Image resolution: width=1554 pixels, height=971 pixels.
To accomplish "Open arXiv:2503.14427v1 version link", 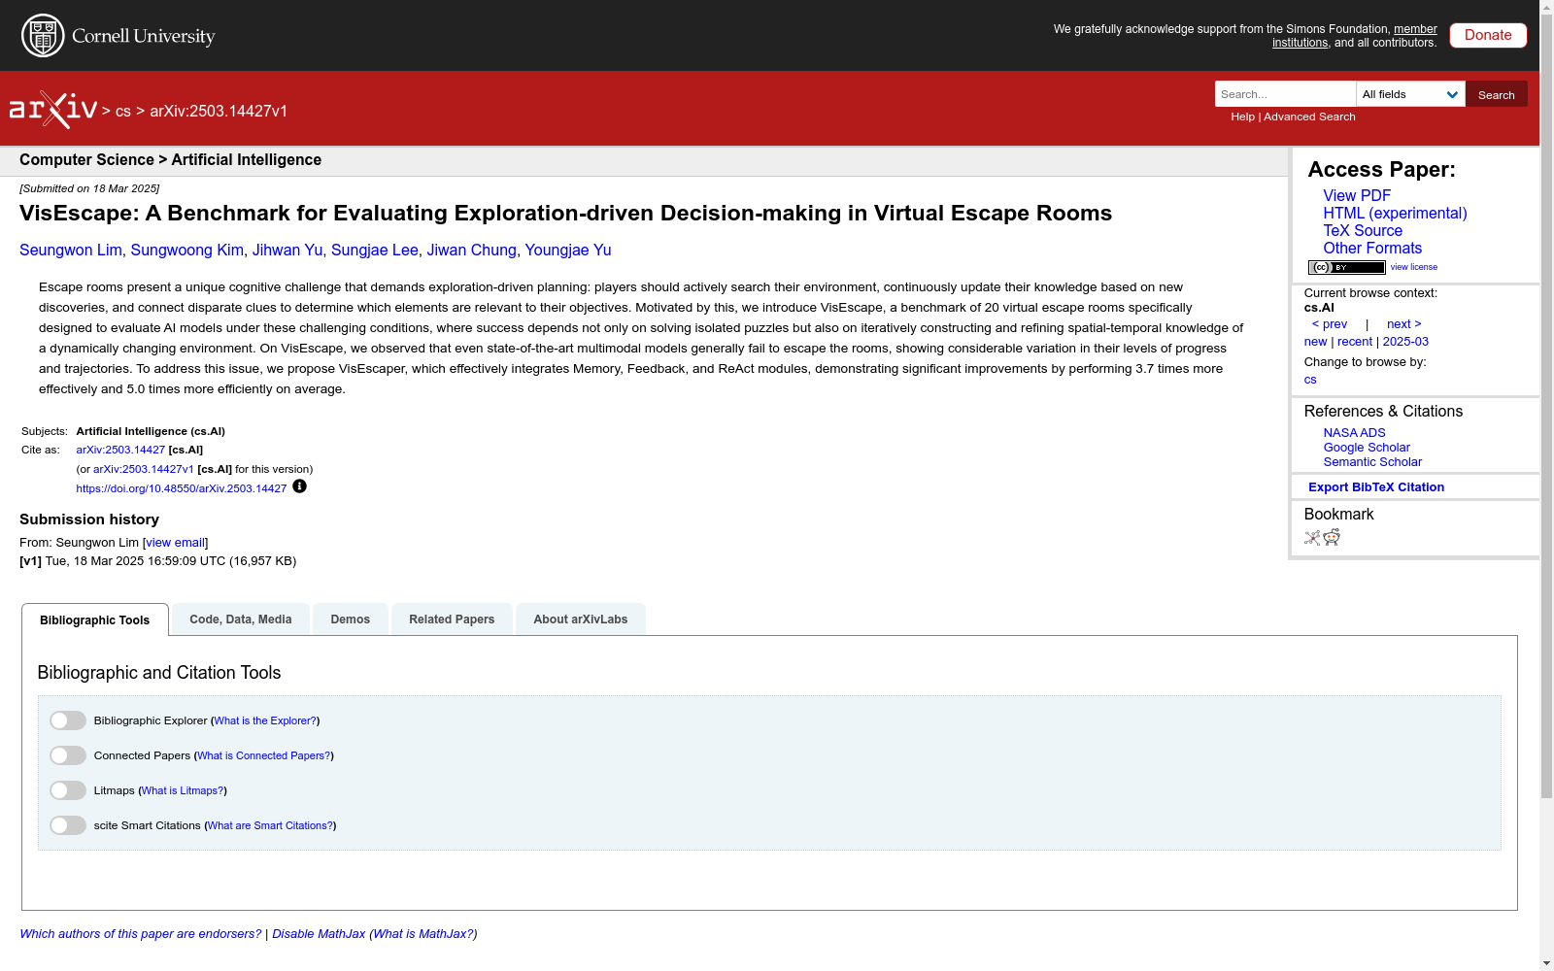I will coord(144,470).
